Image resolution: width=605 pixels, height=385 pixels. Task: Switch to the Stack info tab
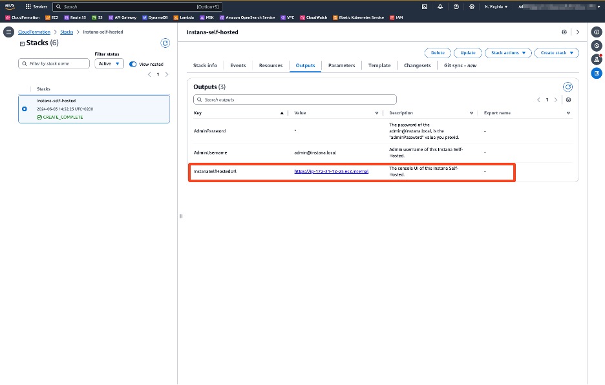click(x=205, y=66)
